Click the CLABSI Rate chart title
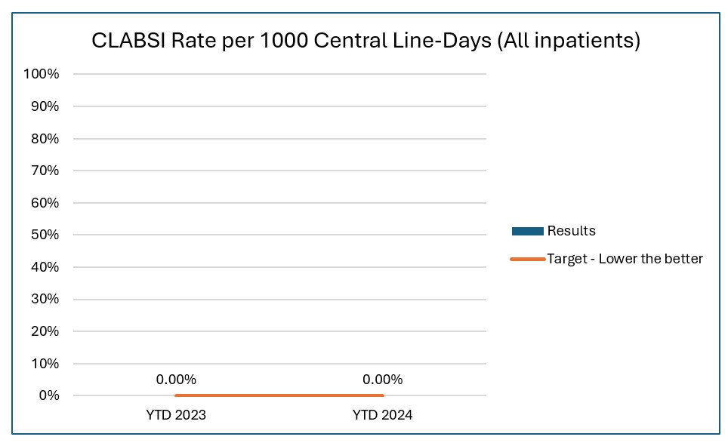The width and height of the screenshot is (728, 446). click(366, 41)
